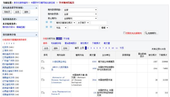Click the 刊名 search text input field
Viewport: 170px width, 97px height.
(84, 28)
